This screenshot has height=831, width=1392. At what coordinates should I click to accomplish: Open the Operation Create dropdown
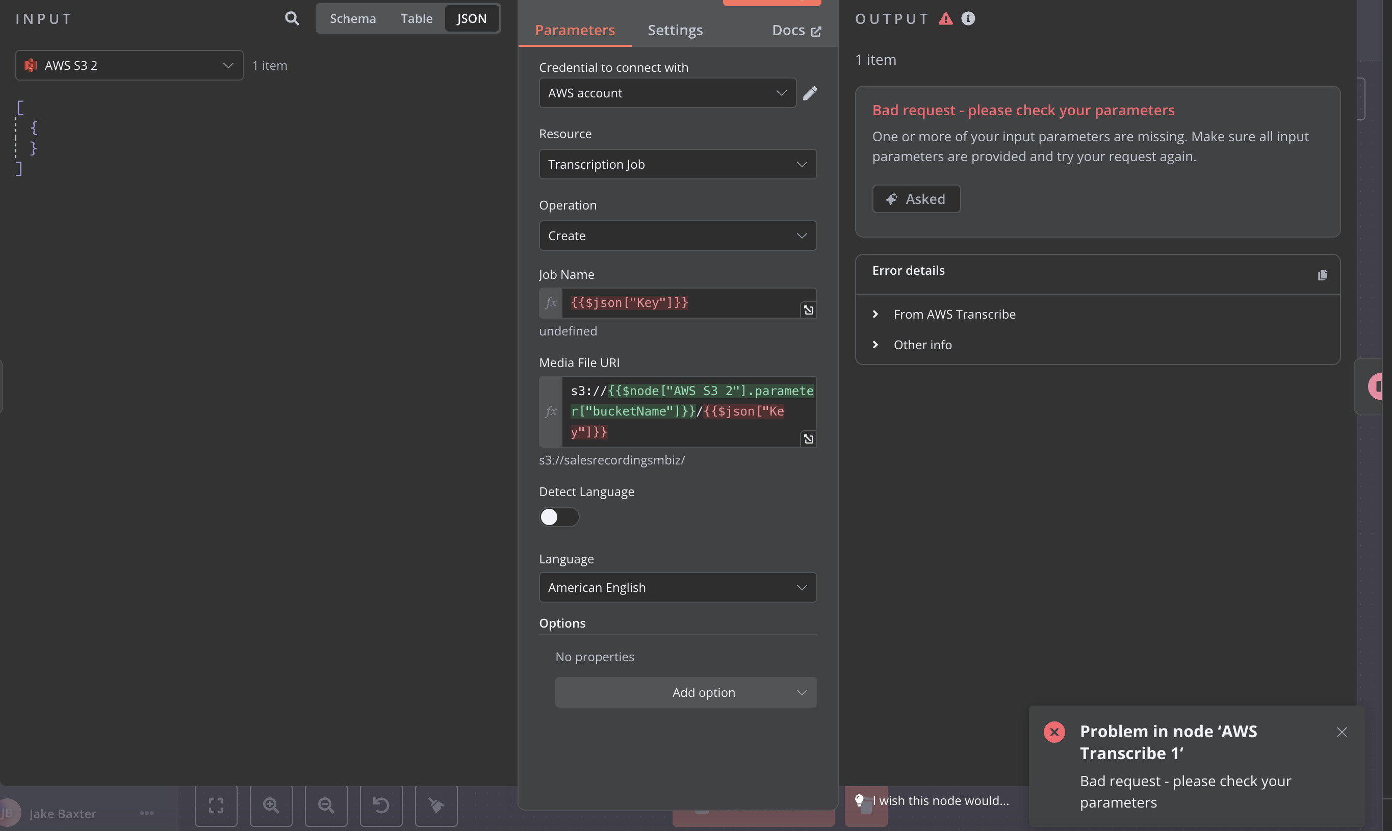pyautogui.click(x=678, y=236)
